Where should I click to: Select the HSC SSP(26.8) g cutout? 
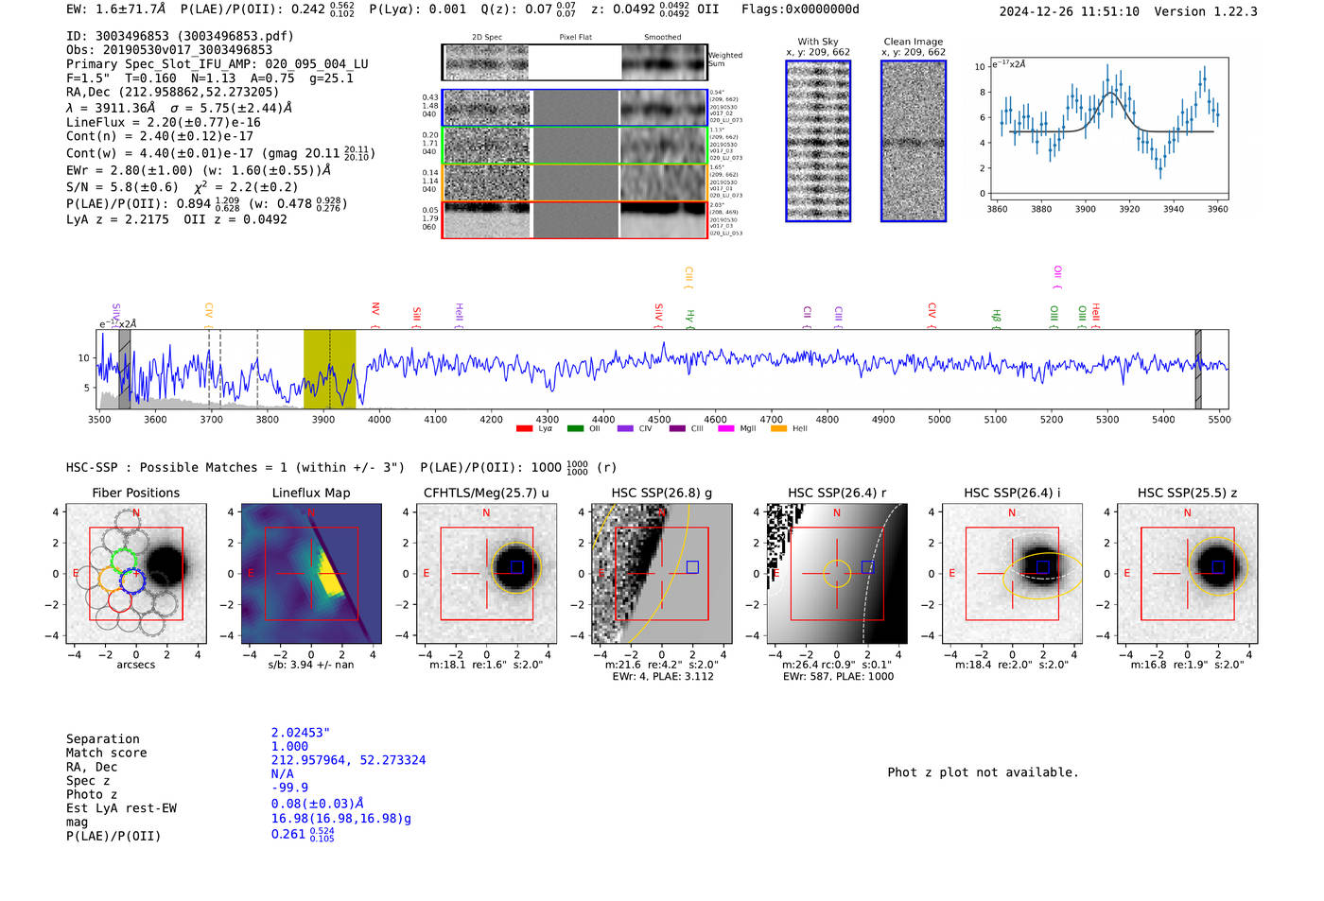tap(662, 574)
